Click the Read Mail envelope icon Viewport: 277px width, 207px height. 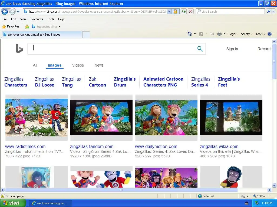[x=212, y=34]
